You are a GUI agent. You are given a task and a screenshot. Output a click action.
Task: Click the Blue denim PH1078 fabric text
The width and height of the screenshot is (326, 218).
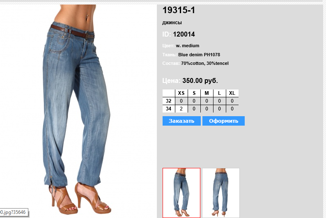199,55
